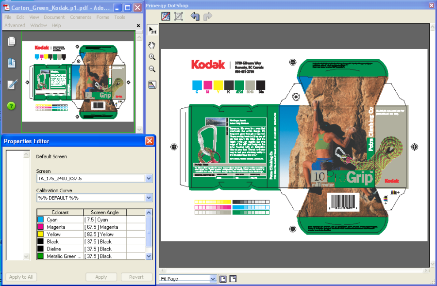Click the carton page preview in Acrobat
This screenshot has height=286, width=437.
click(x=78, y=82)
